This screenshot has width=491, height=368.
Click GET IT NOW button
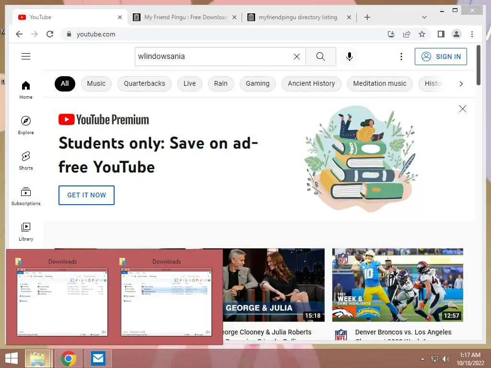click(x=86, y=195)
